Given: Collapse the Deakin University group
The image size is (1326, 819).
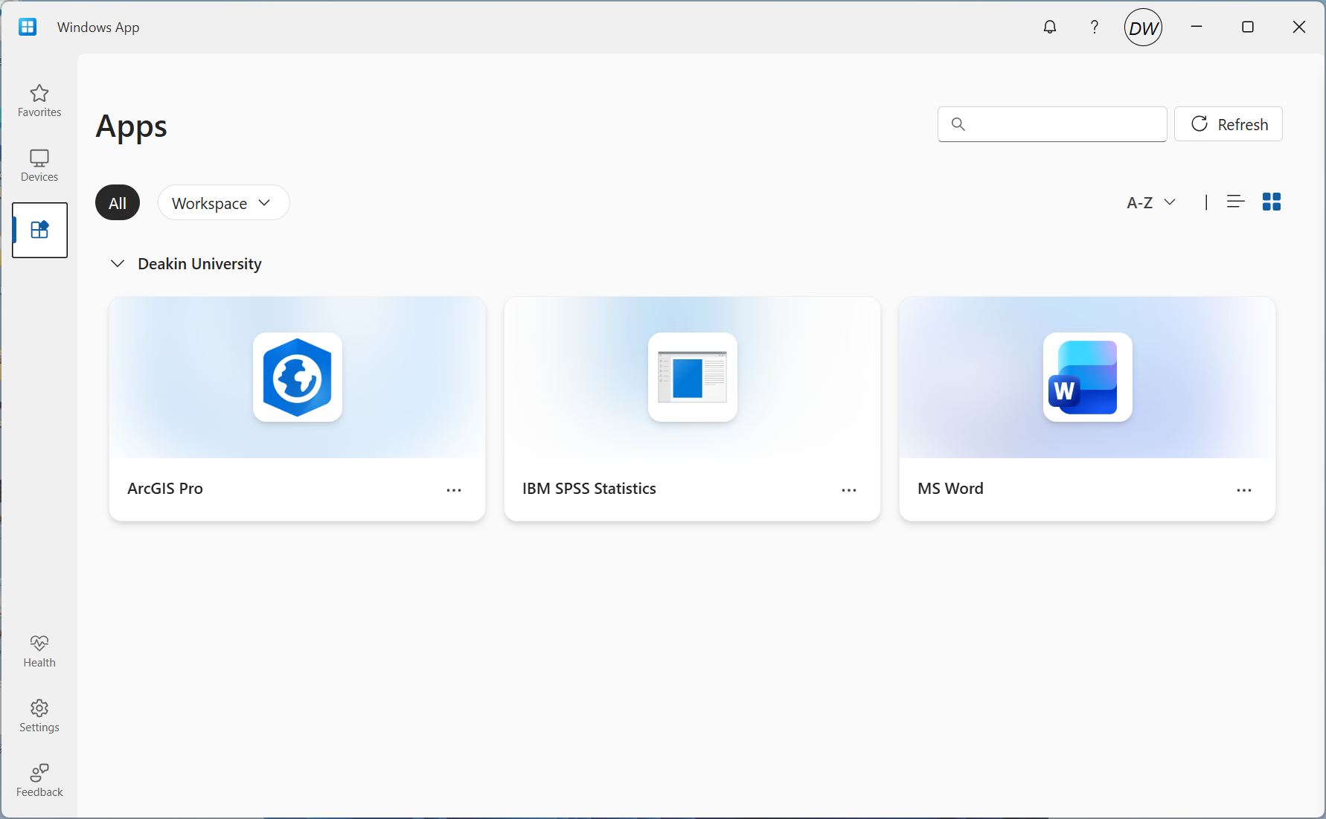Looking at the screenshot, I should [117, 263].
